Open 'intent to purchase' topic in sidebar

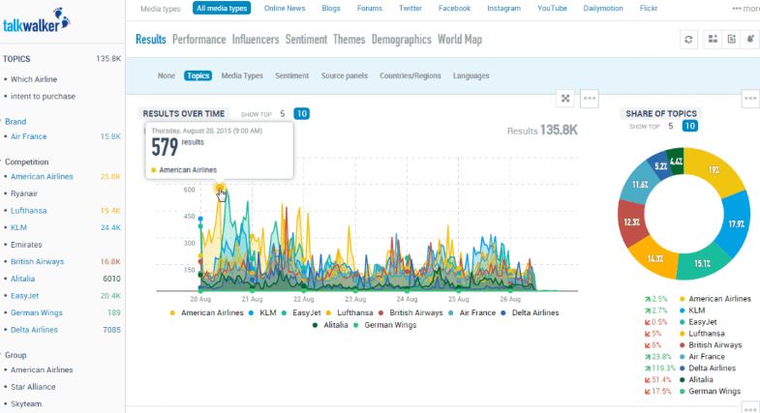point(43,97)
